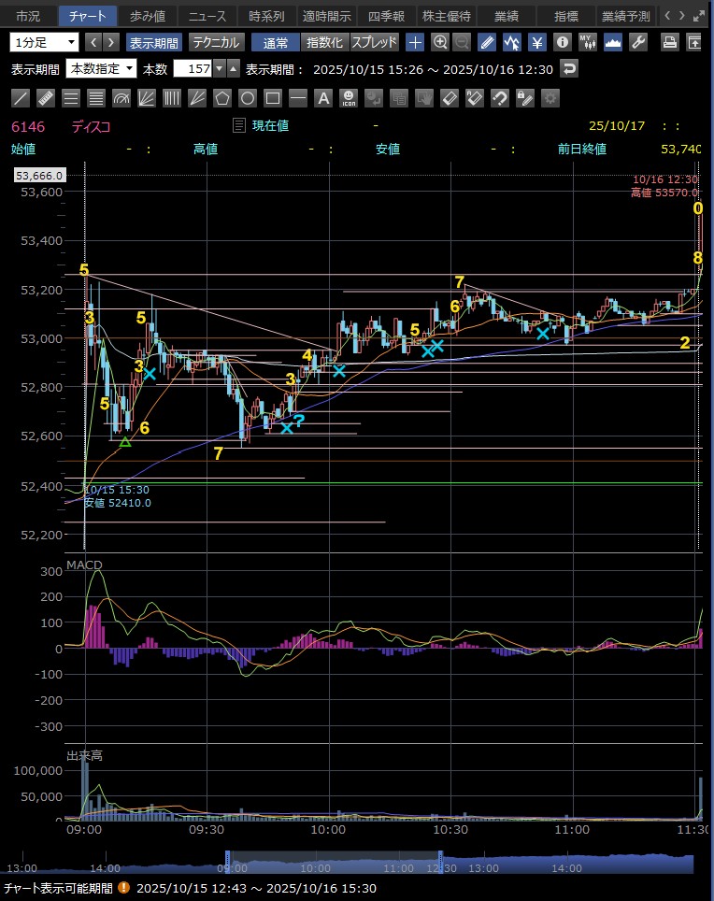Enable the magnet snap tool
The width and height of the screenshot is (714, 901).
pyautogui.click(x=500, y=98)
